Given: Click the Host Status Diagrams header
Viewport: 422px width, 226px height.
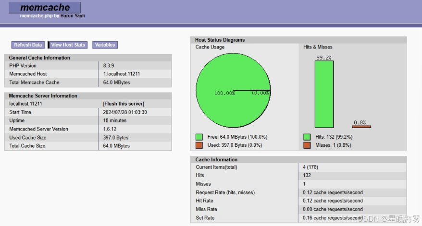Looking at the screenshot, I should click(220, 40).
